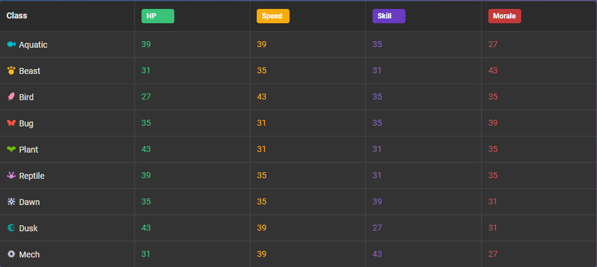Click the green HP header badge
This screenshot has width=597, height=267.
pos(158,16)
